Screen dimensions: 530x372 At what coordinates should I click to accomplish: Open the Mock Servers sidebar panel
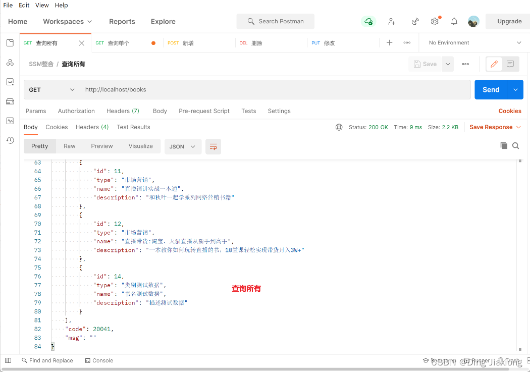click(x=10, y=100)
